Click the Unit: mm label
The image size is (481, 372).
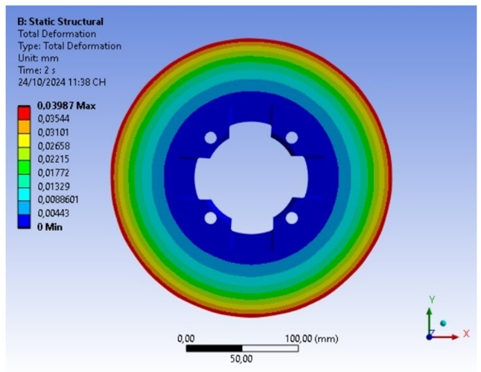[38, 58]
